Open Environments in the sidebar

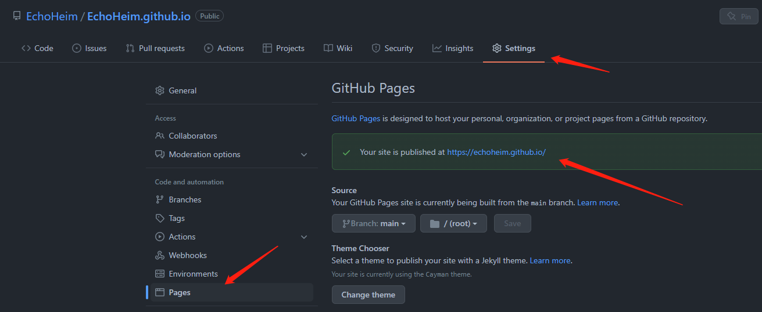coord(232,274)
